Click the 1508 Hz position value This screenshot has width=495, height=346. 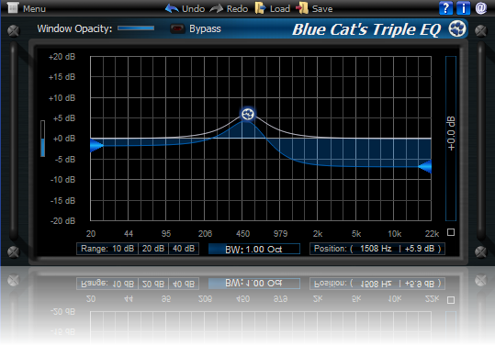(376, 249)
